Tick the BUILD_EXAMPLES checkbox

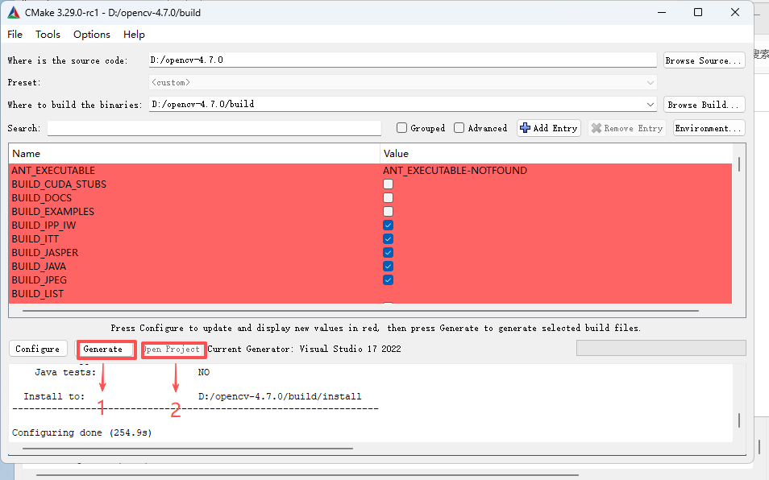388,212
